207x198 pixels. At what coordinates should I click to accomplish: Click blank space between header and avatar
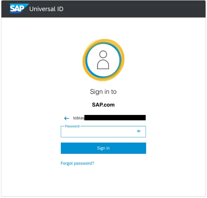click(103, 28)
